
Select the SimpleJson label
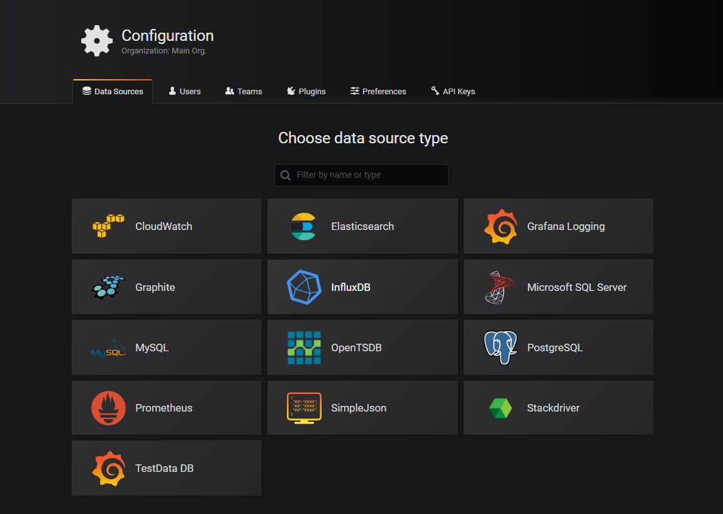[x=359, y=408]
